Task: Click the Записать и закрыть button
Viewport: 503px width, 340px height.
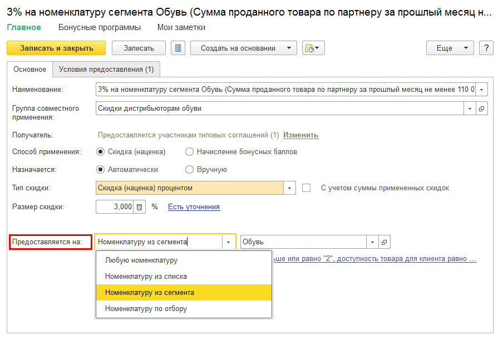Action: [x=56, y=48]
